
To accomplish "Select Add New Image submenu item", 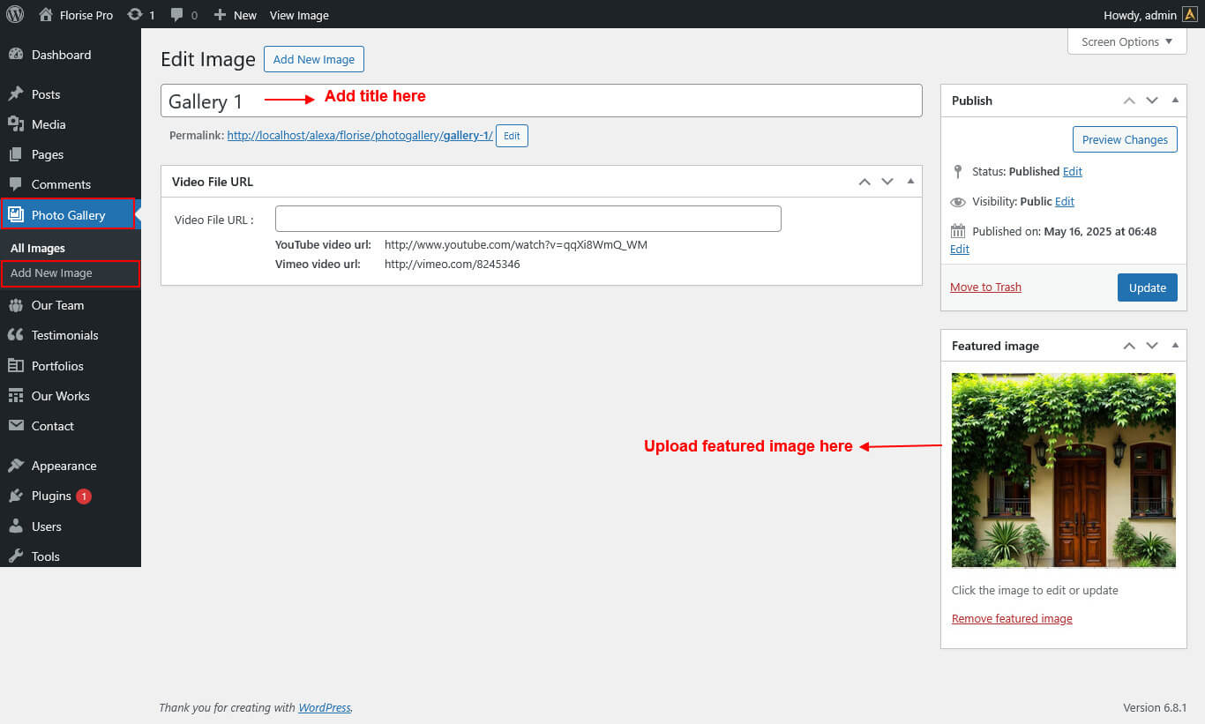I will 51,273.
